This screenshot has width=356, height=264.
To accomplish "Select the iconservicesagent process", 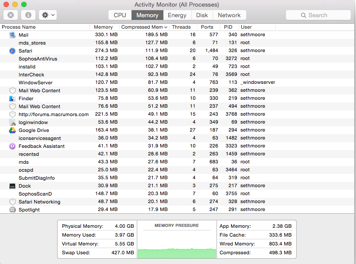I will 177,138.
